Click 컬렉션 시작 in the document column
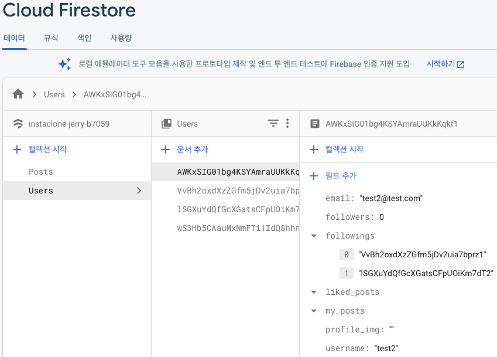This screenshot has width=497, height=357. (x=345, y=149)
